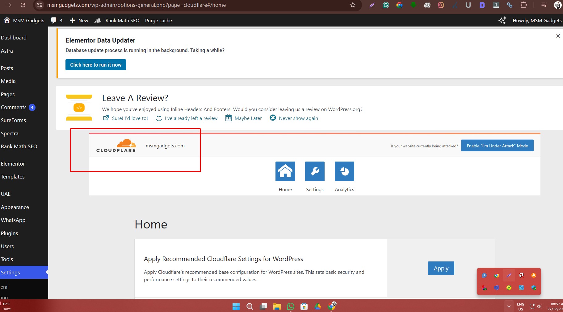Click the msmgadgets.com domain text in the Cloudflare header
The height and width of the screenshot is (312, 563).
pos(165,146)
